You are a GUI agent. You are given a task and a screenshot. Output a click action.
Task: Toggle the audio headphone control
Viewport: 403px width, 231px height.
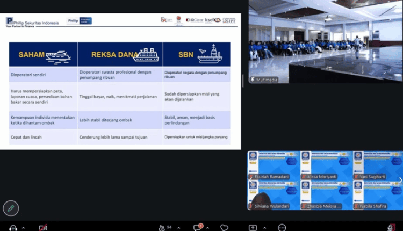click(13, 228)
